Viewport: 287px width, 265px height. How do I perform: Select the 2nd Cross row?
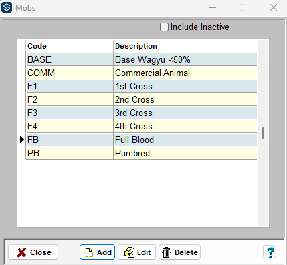coord(142,99)
